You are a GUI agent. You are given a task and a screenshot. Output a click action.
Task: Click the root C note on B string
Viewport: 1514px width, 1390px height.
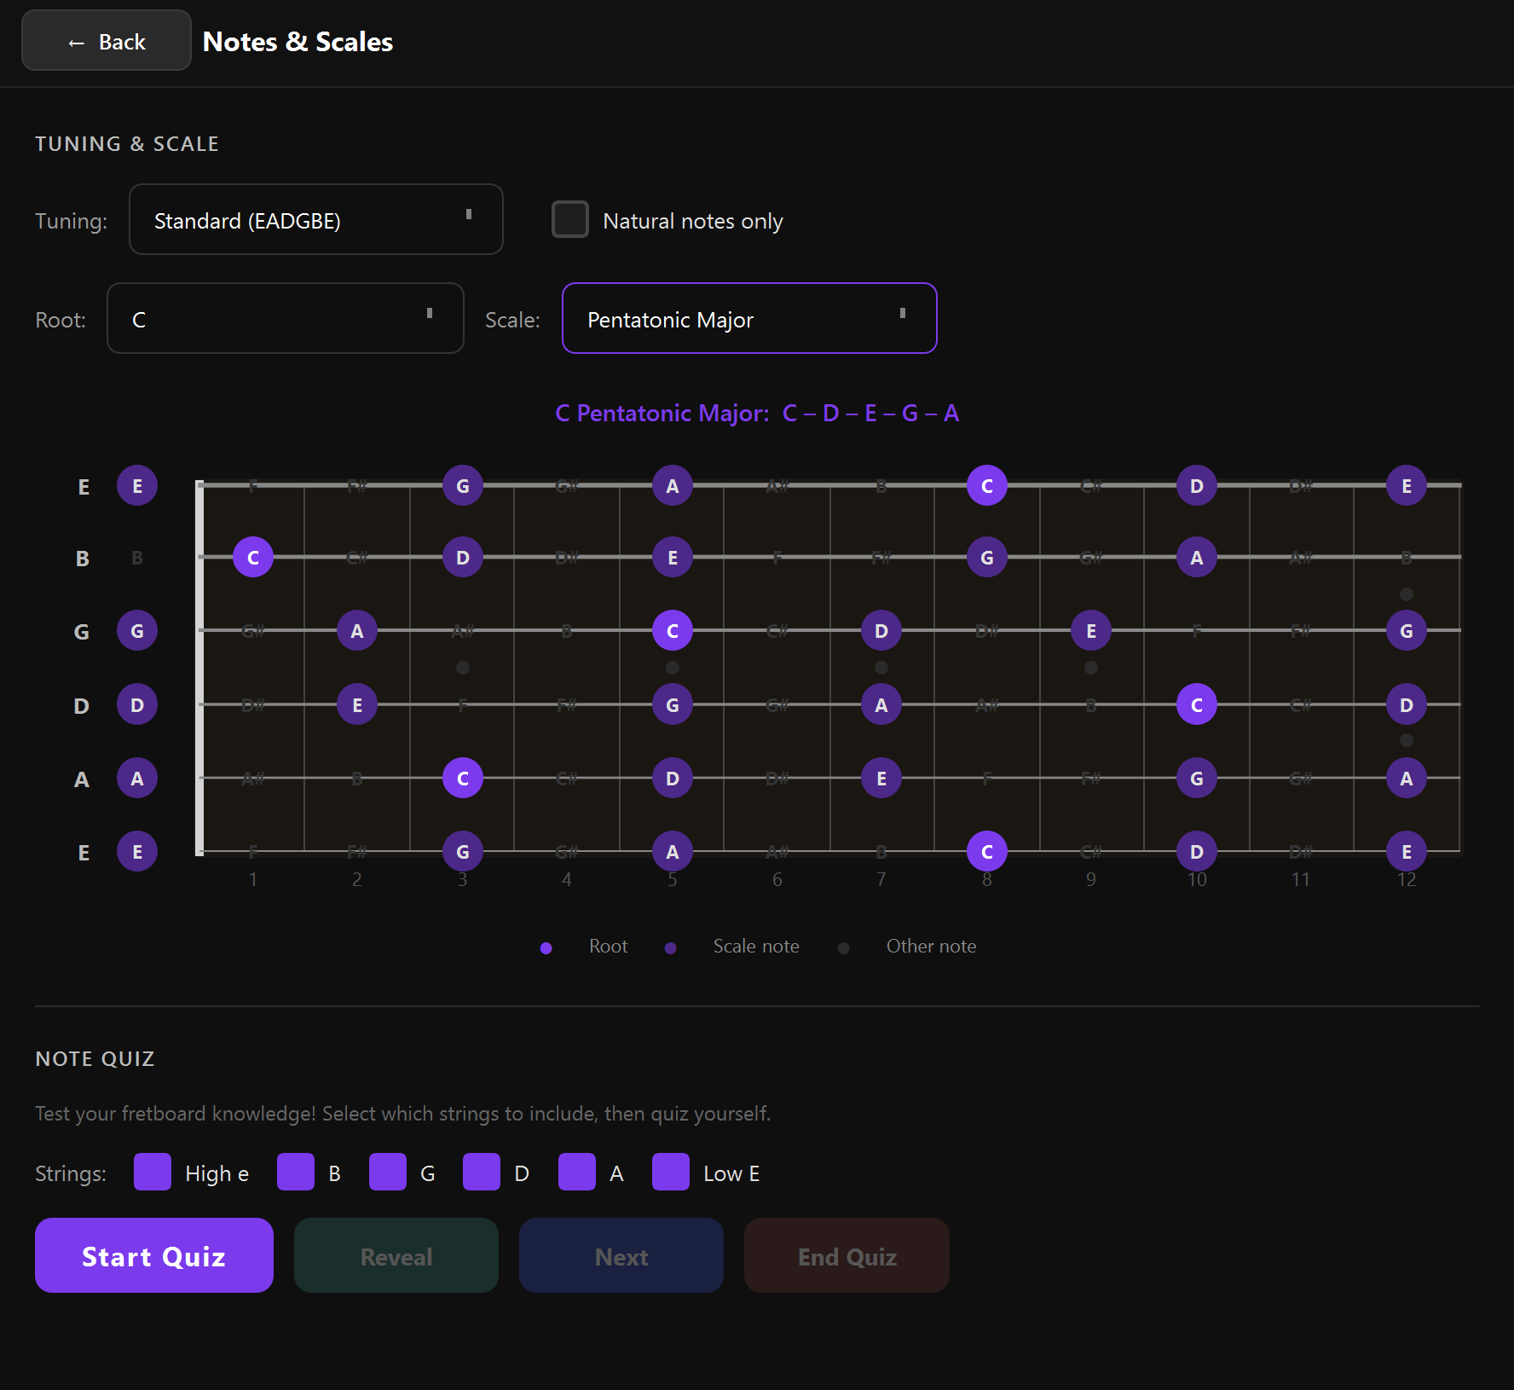(252, 558)
